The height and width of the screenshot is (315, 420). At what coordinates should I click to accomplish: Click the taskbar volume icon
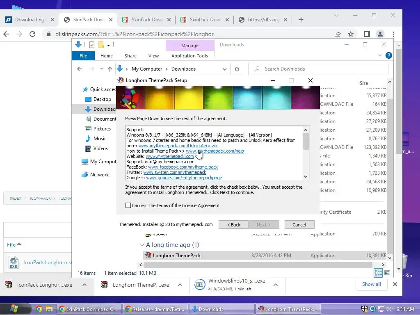pyautogui.click(x=388, y=309)
